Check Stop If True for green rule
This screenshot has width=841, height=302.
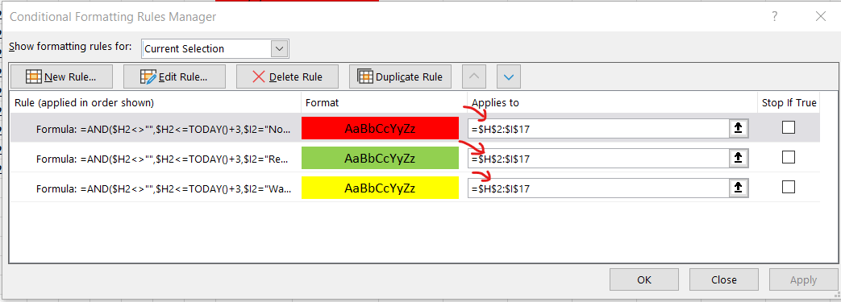[x=789, y=157]
